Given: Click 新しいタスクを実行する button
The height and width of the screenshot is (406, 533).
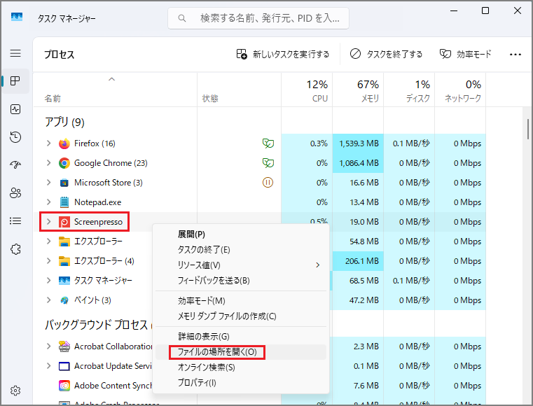Looking at the screenshot, I should tap(283, 54).
